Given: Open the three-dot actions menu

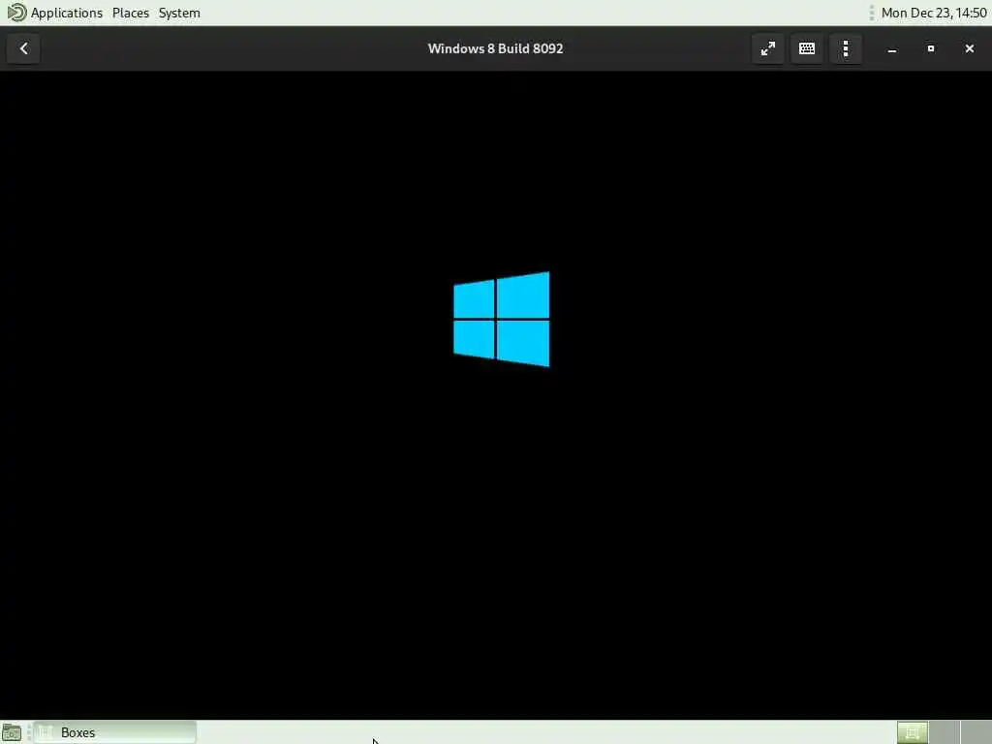Looking at the screenshot, I should pos(846,48).
